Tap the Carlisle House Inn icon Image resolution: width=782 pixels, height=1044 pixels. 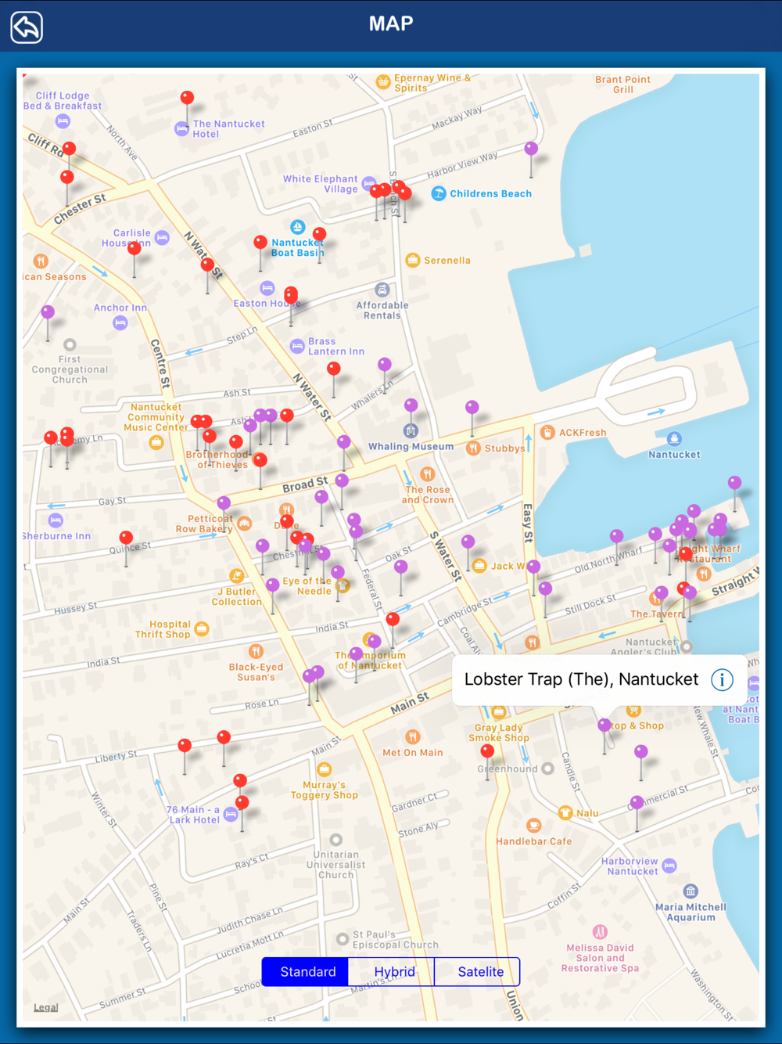162,237
